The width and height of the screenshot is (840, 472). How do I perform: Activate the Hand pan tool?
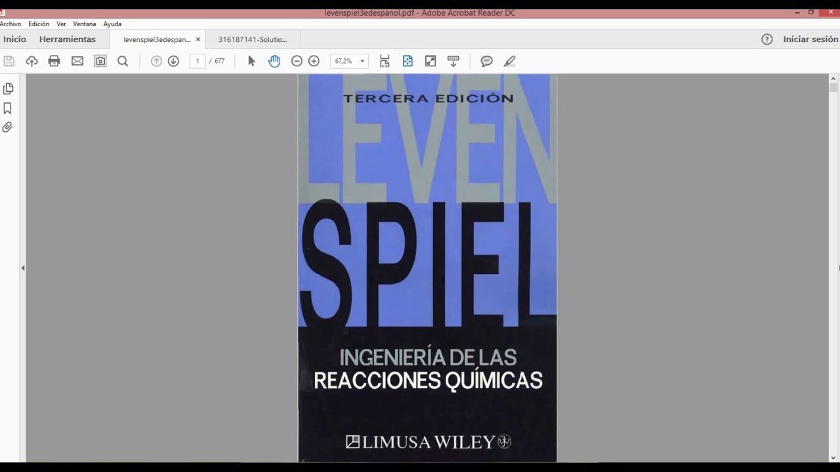[x=274, y=61]
